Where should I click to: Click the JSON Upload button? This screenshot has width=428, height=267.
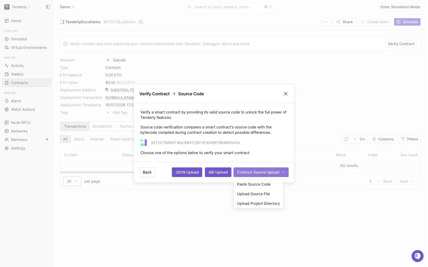[x=187, y=172]
